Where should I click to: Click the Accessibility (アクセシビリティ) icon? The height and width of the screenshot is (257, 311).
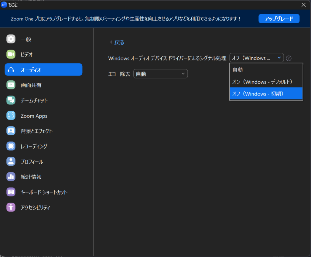click(11, 207)
